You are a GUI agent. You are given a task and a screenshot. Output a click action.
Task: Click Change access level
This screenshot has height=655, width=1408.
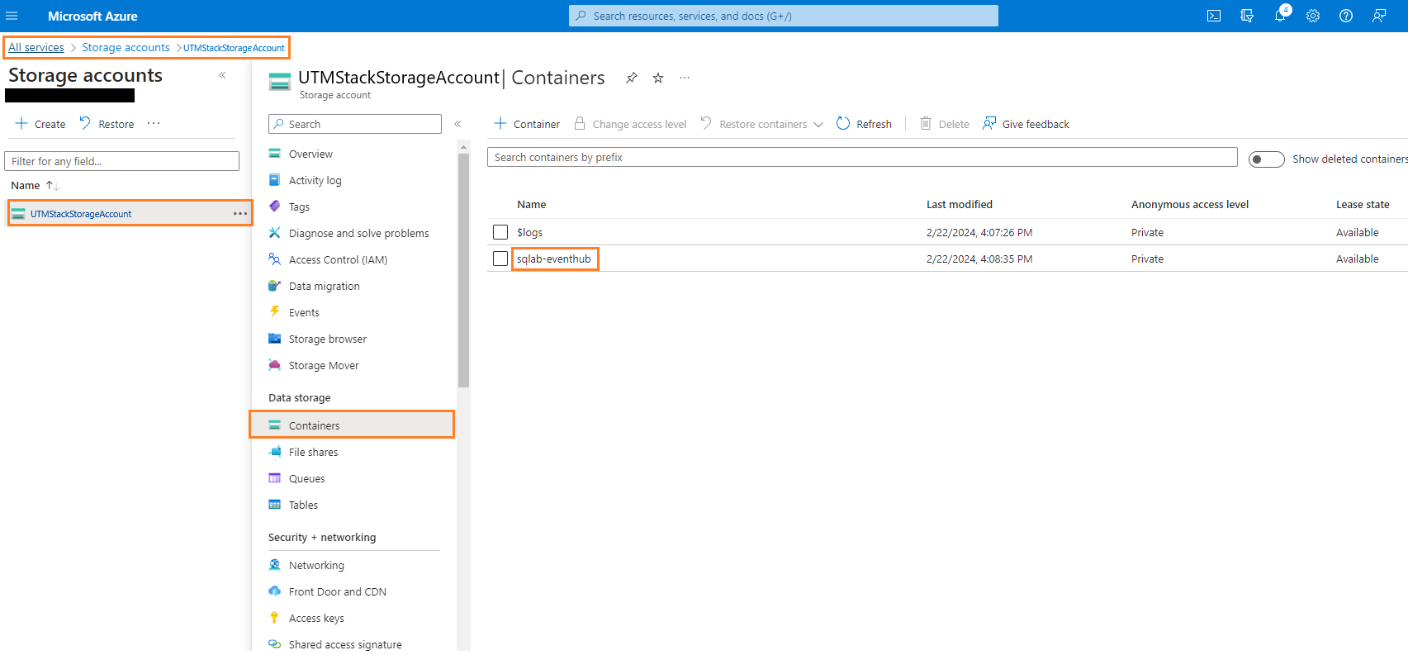pyautogui.click(x=630, y=124)
